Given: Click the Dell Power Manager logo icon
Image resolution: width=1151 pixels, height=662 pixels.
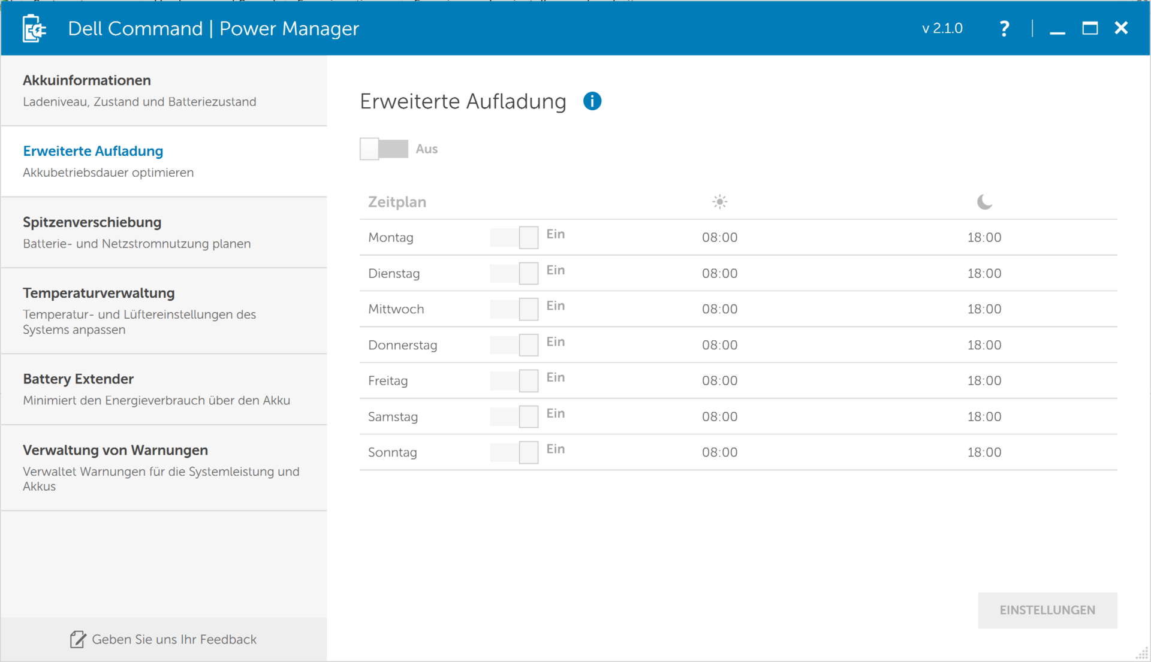Looking at the screenshot, I should coord(34,28).
